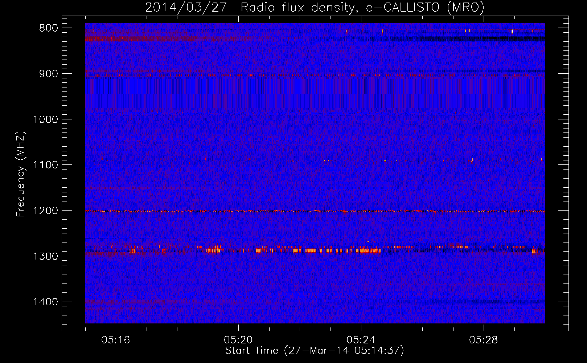Click the 1200 frequency axis label
The width and height of the screenshot is (587, 363).
point(46,211)
